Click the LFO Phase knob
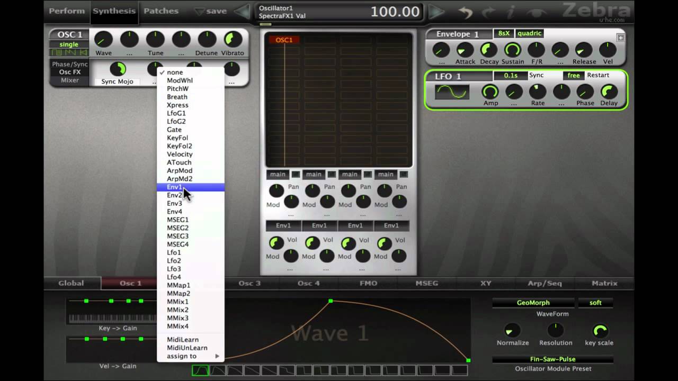678x381 pixels. click(x=585, y=92)
